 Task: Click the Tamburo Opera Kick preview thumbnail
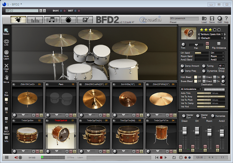tap(189, 33)
